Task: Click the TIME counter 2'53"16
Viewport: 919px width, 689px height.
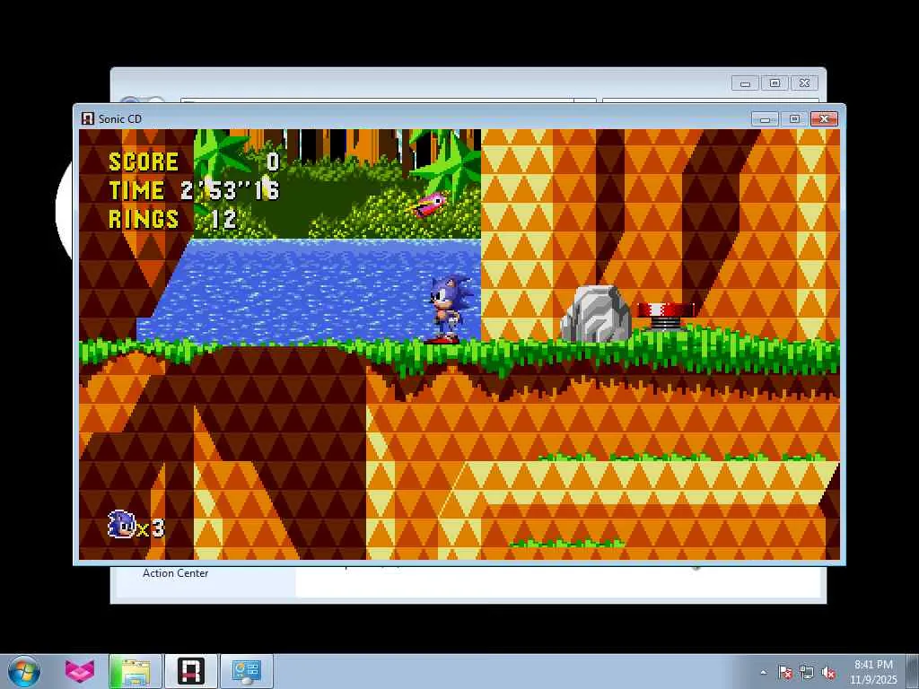Action: tap(230, 190)
